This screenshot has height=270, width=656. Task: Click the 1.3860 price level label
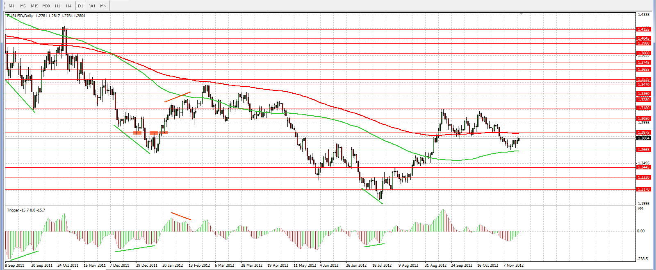(643, 53)
